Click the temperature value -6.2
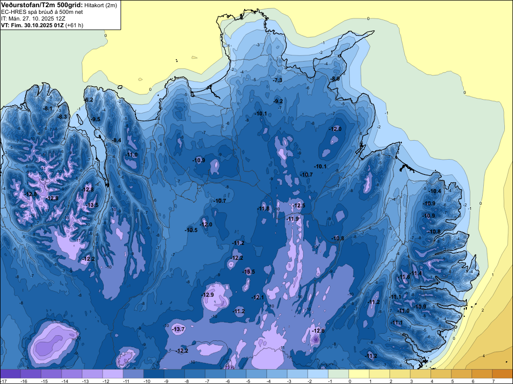513x384 pixels. 88,100
